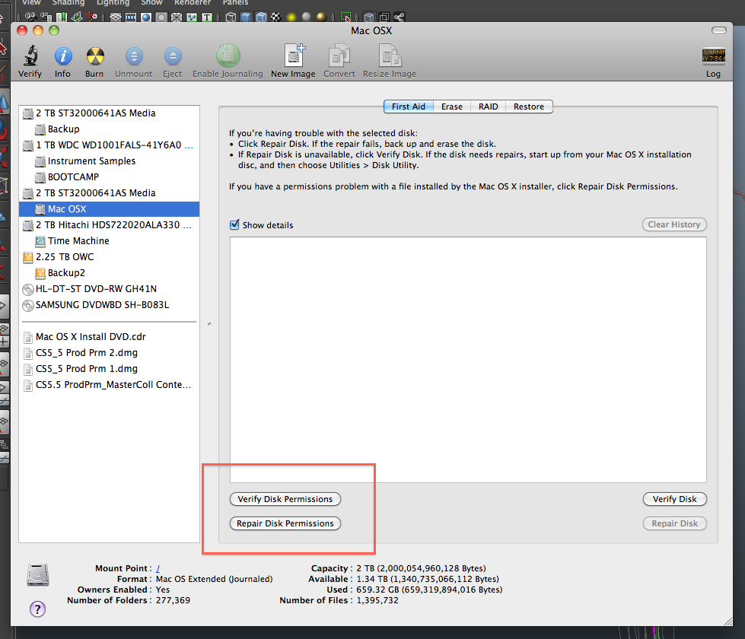Click Maya's camera attributes icon

(46, 17)
